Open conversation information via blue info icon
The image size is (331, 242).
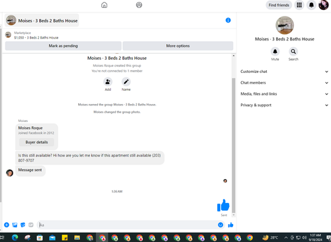[228, 21]
